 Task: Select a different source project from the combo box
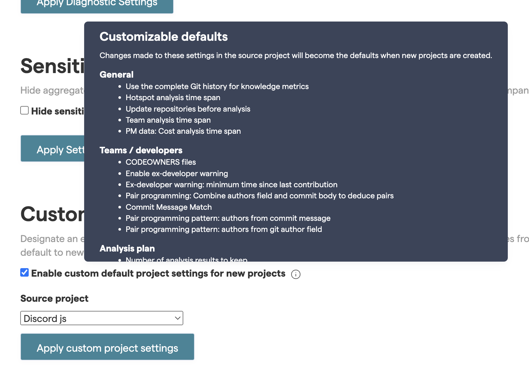pos(101,318)
